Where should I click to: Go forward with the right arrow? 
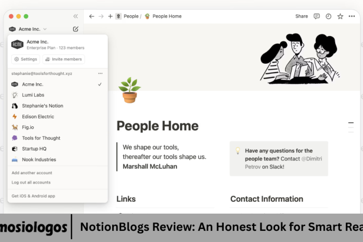point(101,16)
